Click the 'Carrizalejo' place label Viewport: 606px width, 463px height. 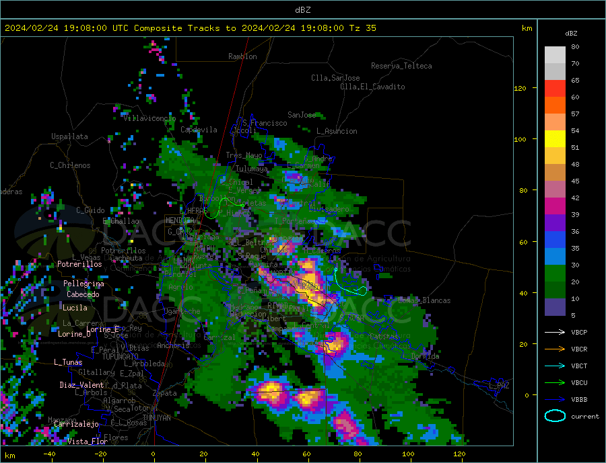[76, 424]
